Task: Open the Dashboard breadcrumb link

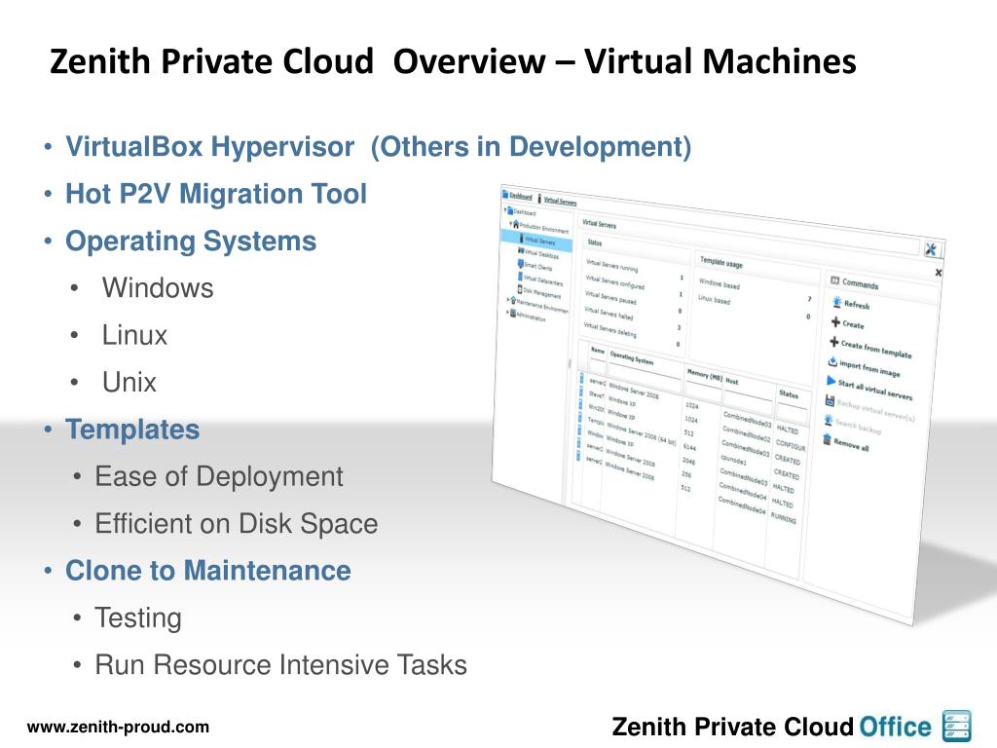Action: [x=521, y=196]
